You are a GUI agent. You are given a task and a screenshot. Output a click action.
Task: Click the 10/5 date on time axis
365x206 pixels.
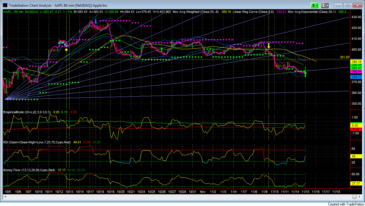click(8, 191)
